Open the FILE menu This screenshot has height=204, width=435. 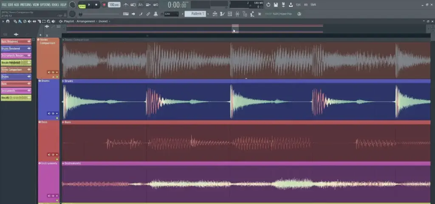(4, 5)
